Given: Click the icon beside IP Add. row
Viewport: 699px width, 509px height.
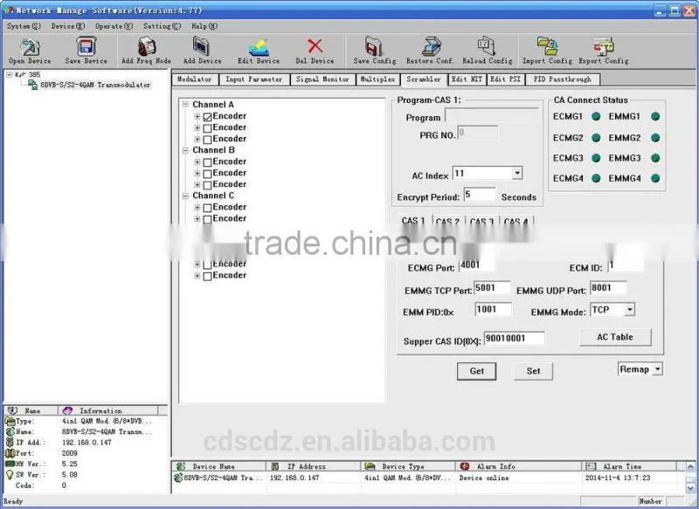Looking at the screenshot, I should pyautogui.click(x=10, y=442).
